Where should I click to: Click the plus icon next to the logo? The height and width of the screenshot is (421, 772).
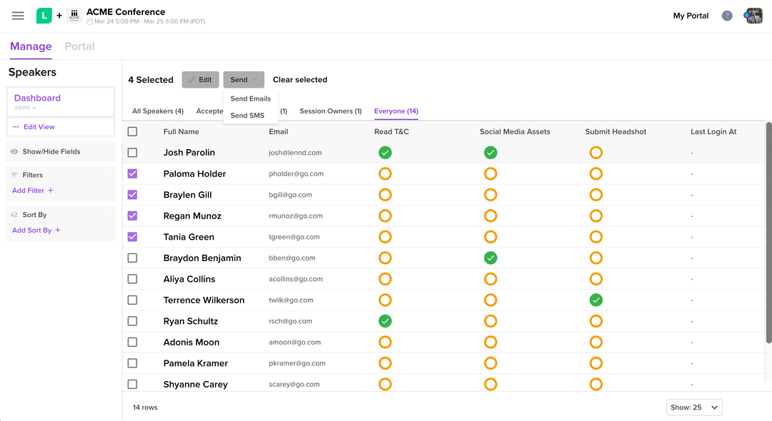[x=59, y=16]
